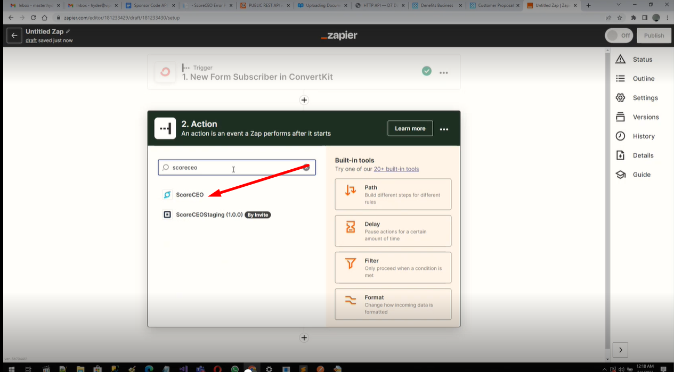
Task: Go back using the arrow beside Untitled Zap
Action: coord(14,36)
